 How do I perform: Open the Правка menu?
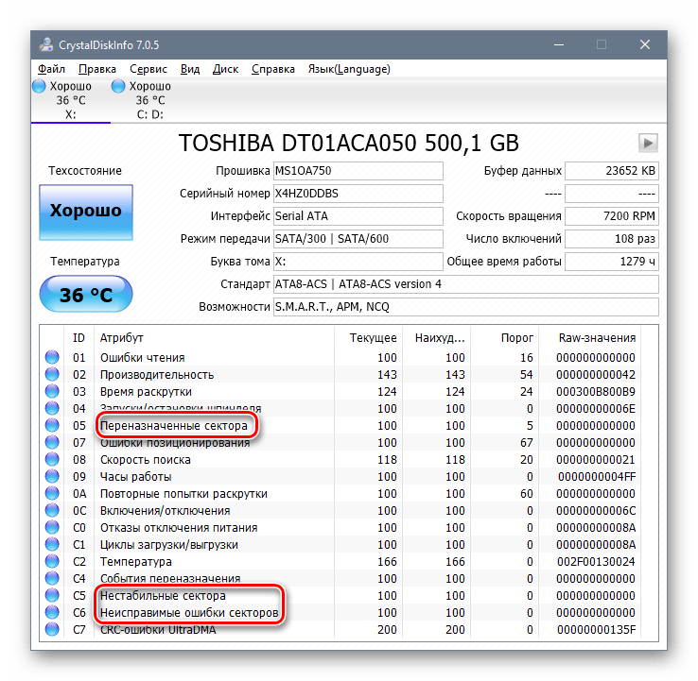(97, 69)
